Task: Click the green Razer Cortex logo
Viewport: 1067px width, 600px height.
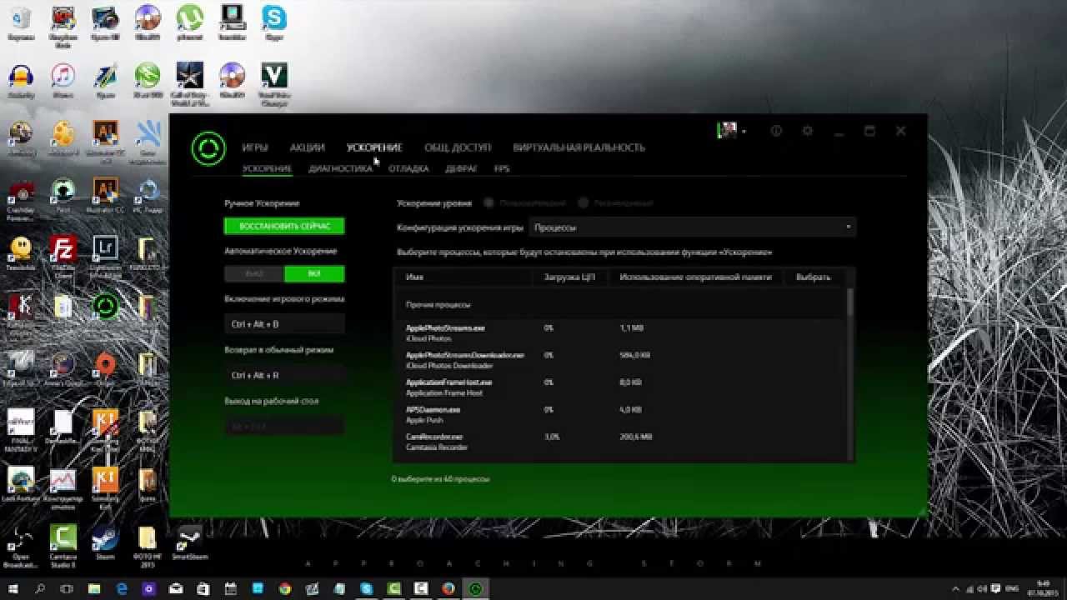Action: [208, 148]
